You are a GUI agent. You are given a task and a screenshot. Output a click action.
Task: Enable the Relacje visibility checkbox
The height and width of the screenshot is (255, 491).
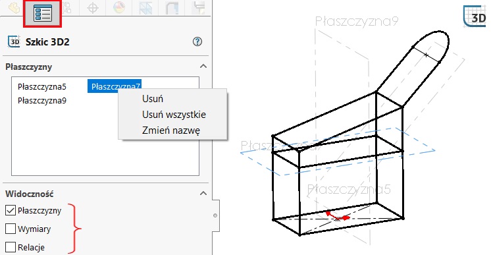point(11,247)
